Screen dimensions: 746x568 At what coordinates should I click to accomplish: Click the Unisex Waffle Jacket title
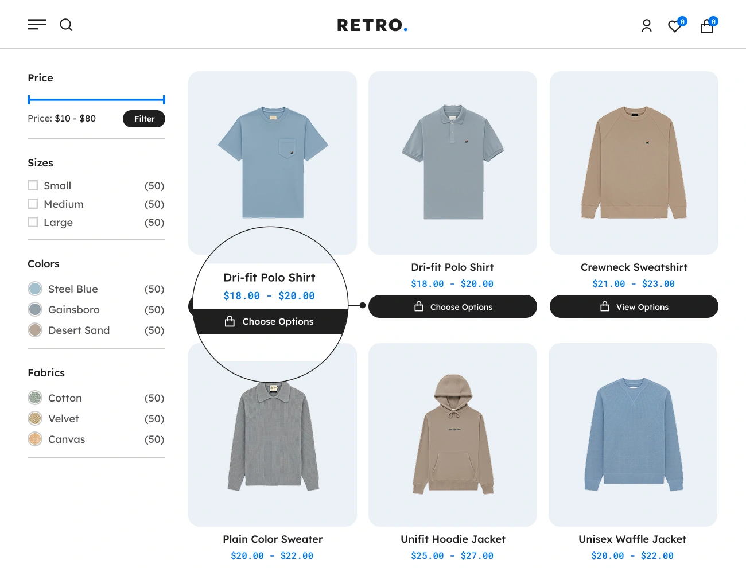632,539
